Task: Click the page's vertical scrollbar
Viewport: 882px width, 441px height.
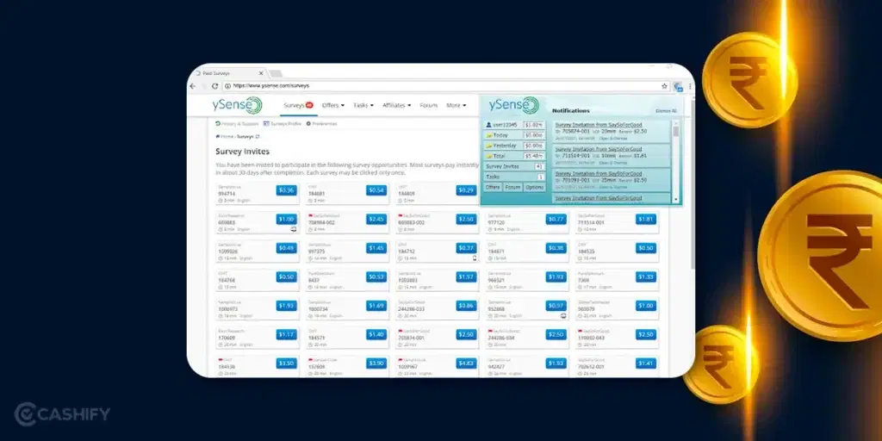Action: [693, 186]
